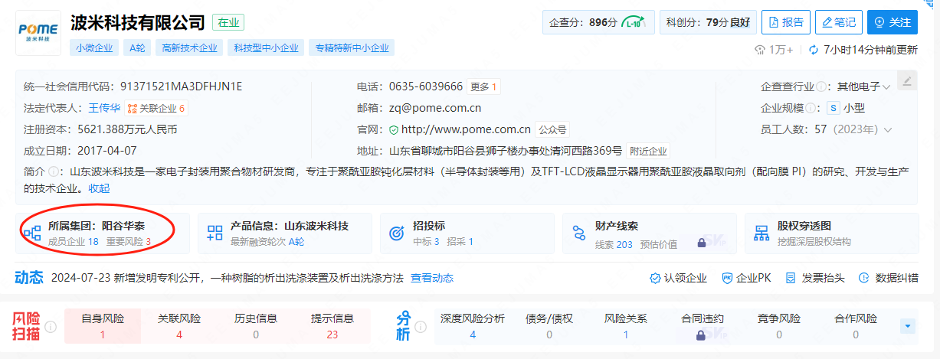940x359 pixels.
Task: Select the 自身风险 tab
Action: coord(103,326)
